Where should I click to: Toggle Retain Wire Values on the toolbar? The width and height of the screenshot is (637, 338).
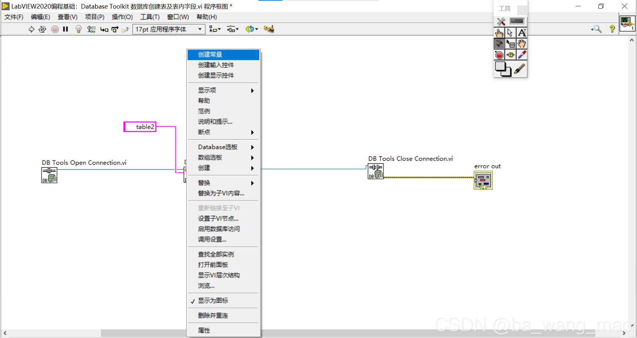[x=91, y=29]
